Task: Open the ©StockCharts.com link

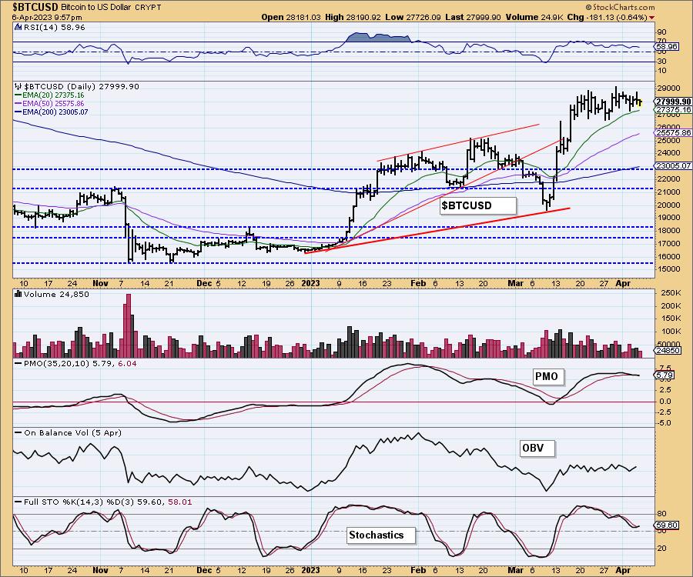Action: coord(620,7)
